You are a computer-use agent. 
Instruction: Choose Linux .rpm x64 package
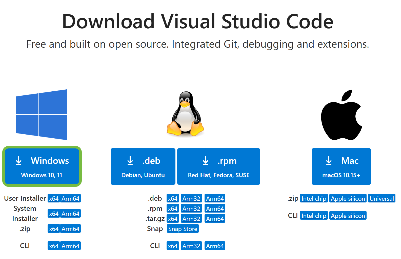pos(173,209)
